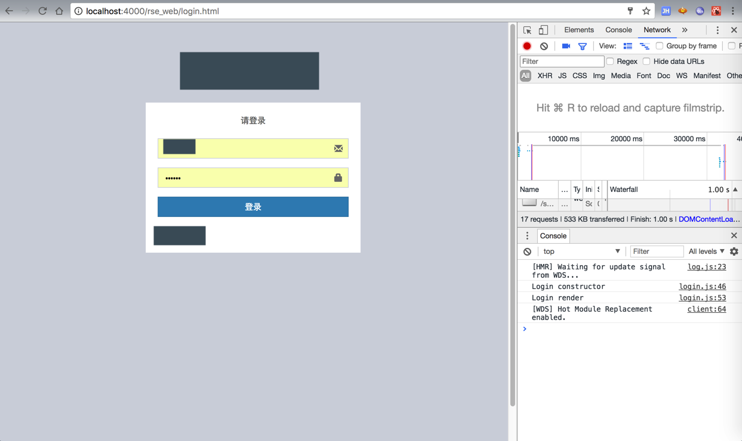Open the All levels dropdown
The width and height of the screenshot is (742, 441).
706,251
